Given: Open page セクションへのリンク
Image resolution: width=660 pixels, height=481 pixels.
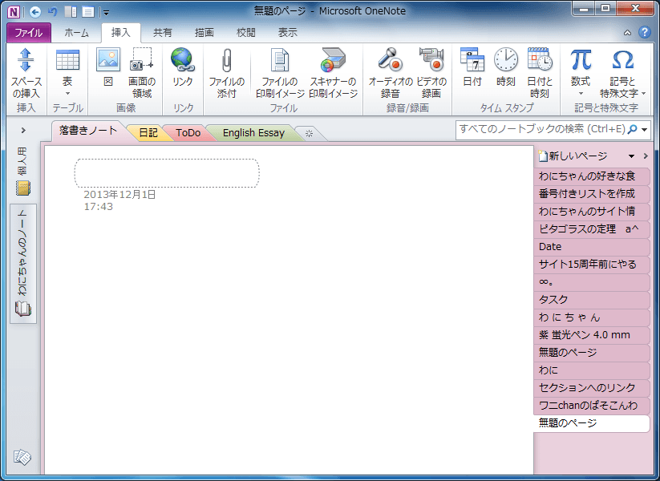Looking at the screenshot, I should pyautogui.click(x=591, y=388).
